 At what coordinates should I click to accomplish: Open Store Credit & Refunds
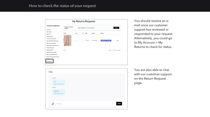[52, 54]
